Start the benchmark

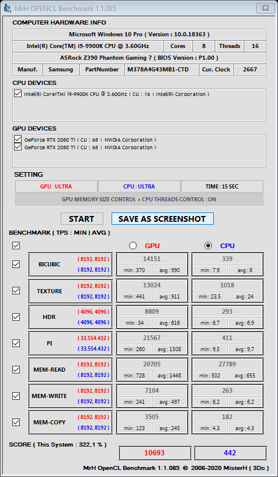click(x=82, y=219)
